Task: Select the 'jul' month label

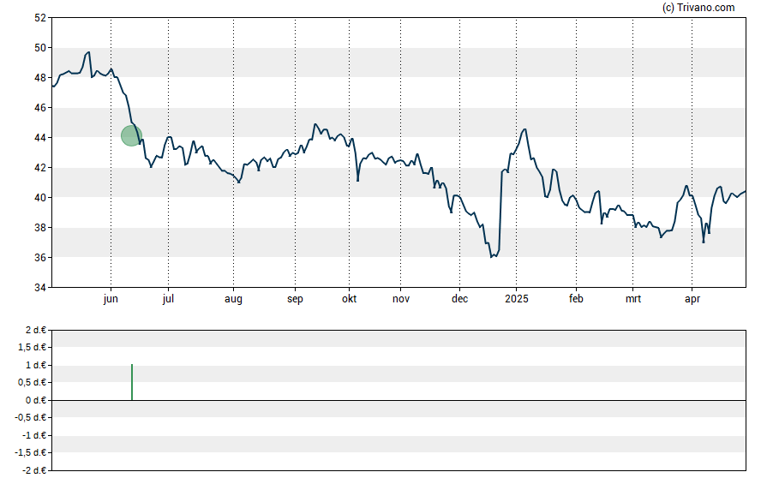Action: 168,299
